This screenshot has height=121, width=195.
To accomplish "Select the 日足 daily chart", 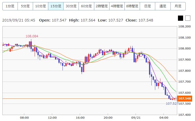I will [x=147, y=6].
